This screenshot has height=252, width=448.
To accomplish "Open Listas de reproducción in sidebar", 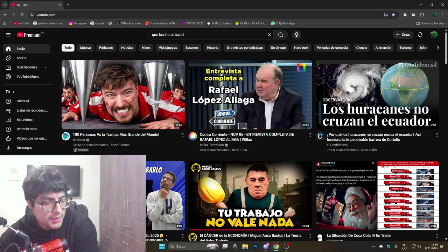I will pos(27,111).
